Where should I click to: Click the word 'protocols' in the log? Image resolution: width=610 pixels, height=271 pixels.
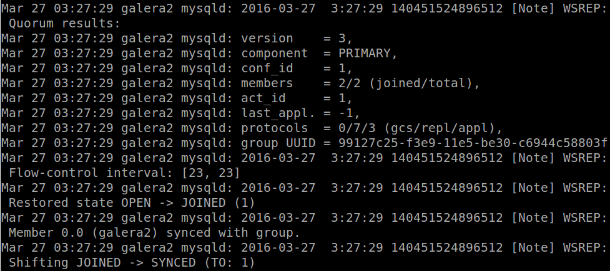tap(274, 128)
